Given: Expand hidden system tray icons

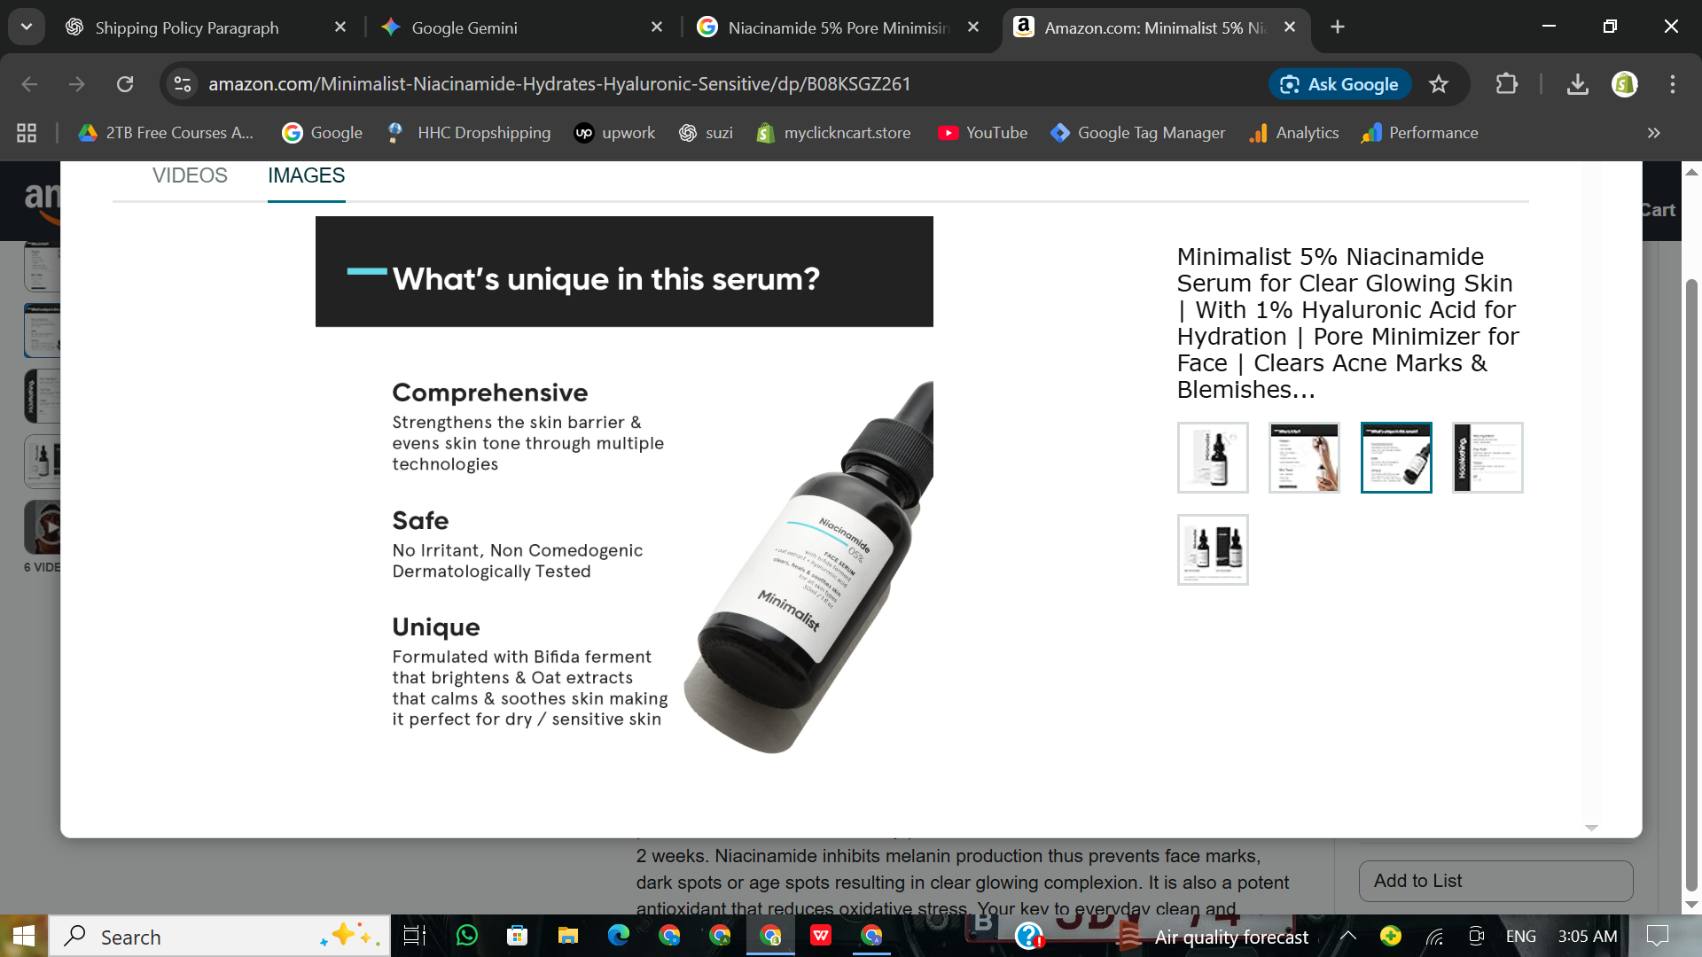Looking at the screenshot, I should pyautogui.click(x=1347, y=936).
